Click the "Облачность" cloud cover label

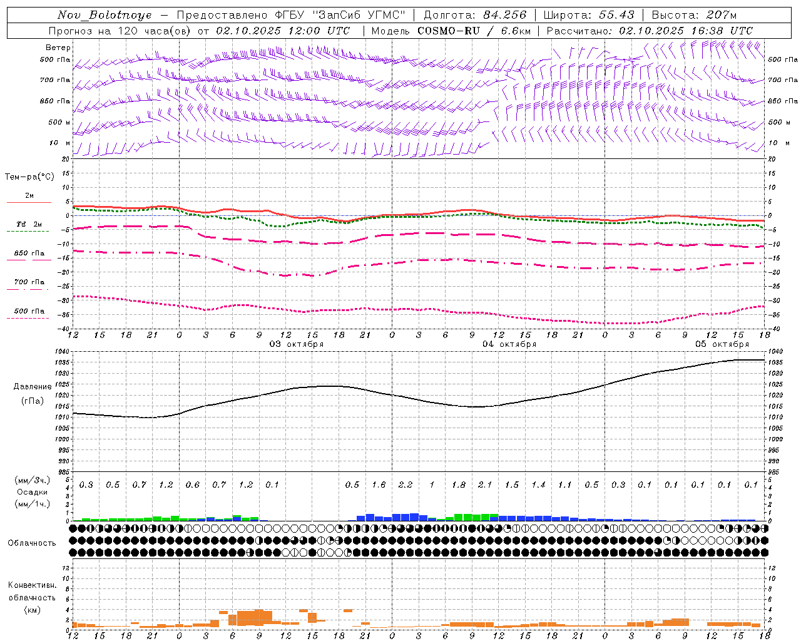pyautogui.click(x=32, y=543)
